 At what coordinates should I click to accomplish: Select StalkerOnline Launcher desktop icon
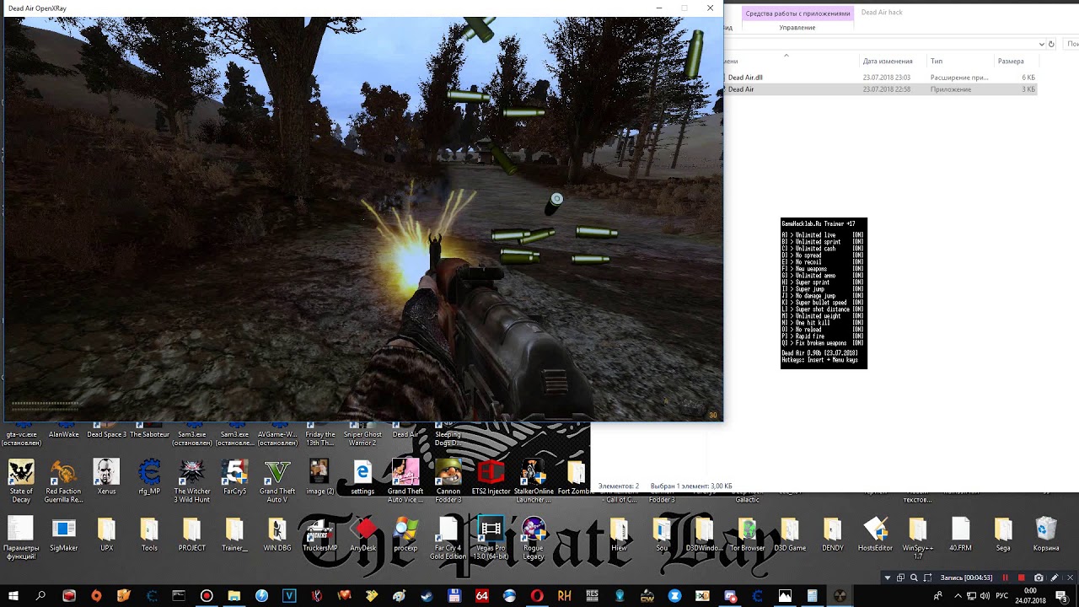pyautogui.click(x=534, y=481)
